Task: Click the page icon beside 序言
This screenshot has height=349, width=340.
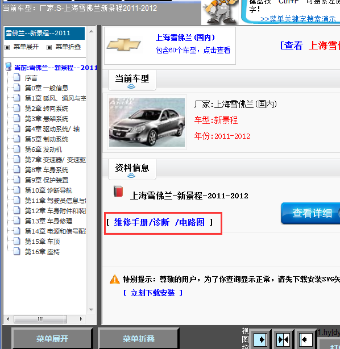Action: coord(16,77)
